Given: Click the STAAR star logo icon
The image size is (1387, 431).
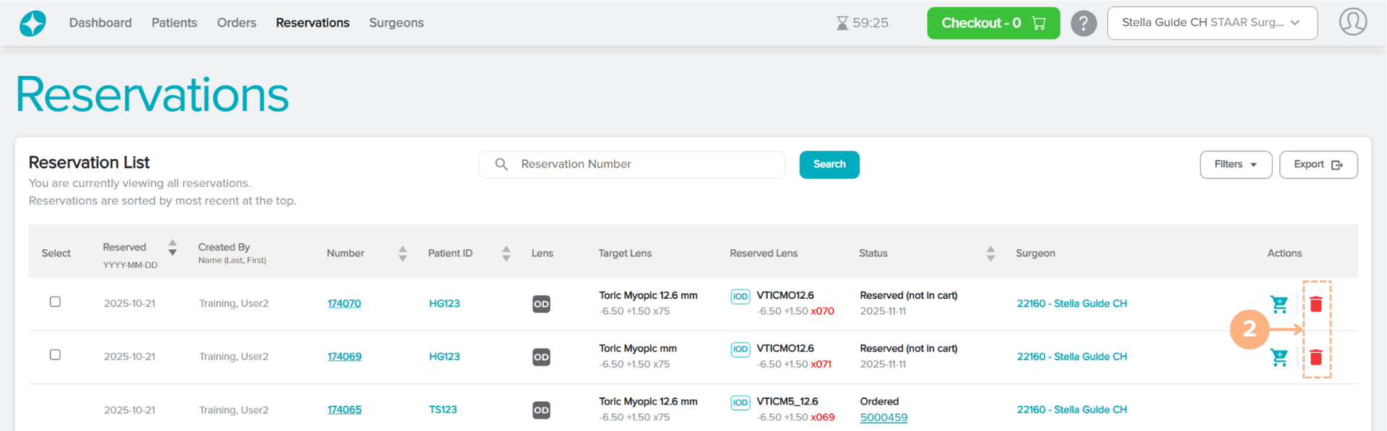Looking at the screenshot, I should (x=33, y=23).
